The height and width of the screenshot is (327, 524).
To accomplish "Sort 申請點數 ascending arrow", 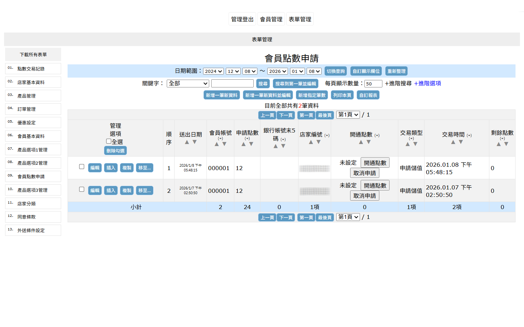I will pos(243,144).
